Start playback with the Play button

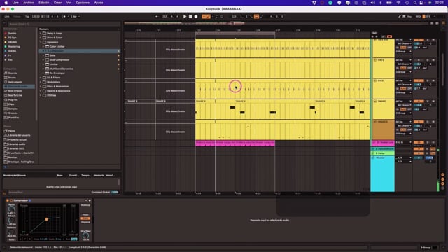(185, 17)
